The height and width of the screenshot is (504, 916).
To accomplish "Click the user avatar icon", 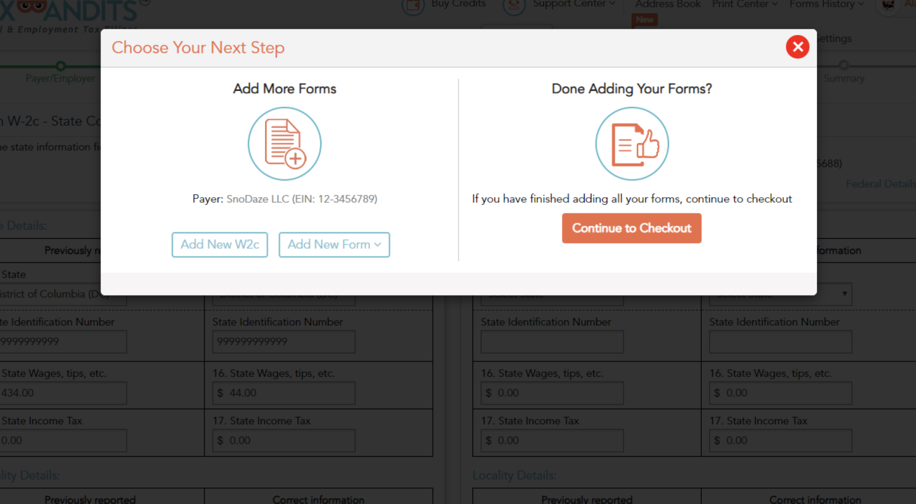I will pos(888,5).
